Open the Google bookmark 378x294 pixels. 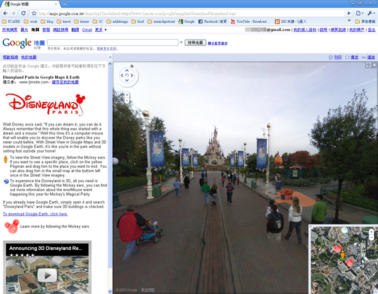click(x=186, y=21)
